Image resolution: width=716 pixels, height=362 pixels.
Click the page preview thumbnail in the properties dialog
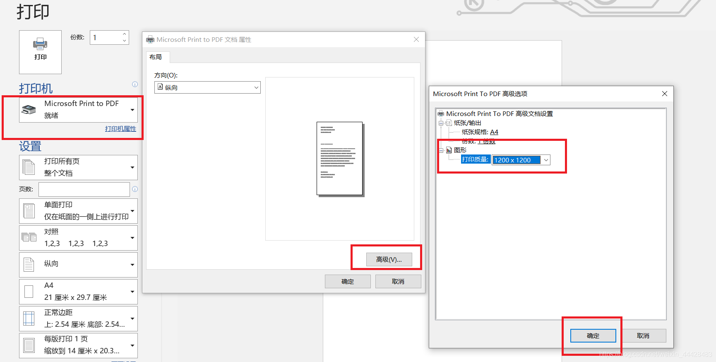[x=340, y=159]
